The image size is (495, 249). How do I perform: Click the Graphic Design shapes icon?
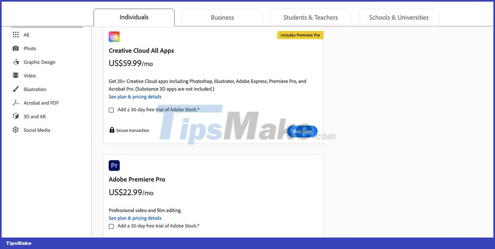(x=16, y=62)
